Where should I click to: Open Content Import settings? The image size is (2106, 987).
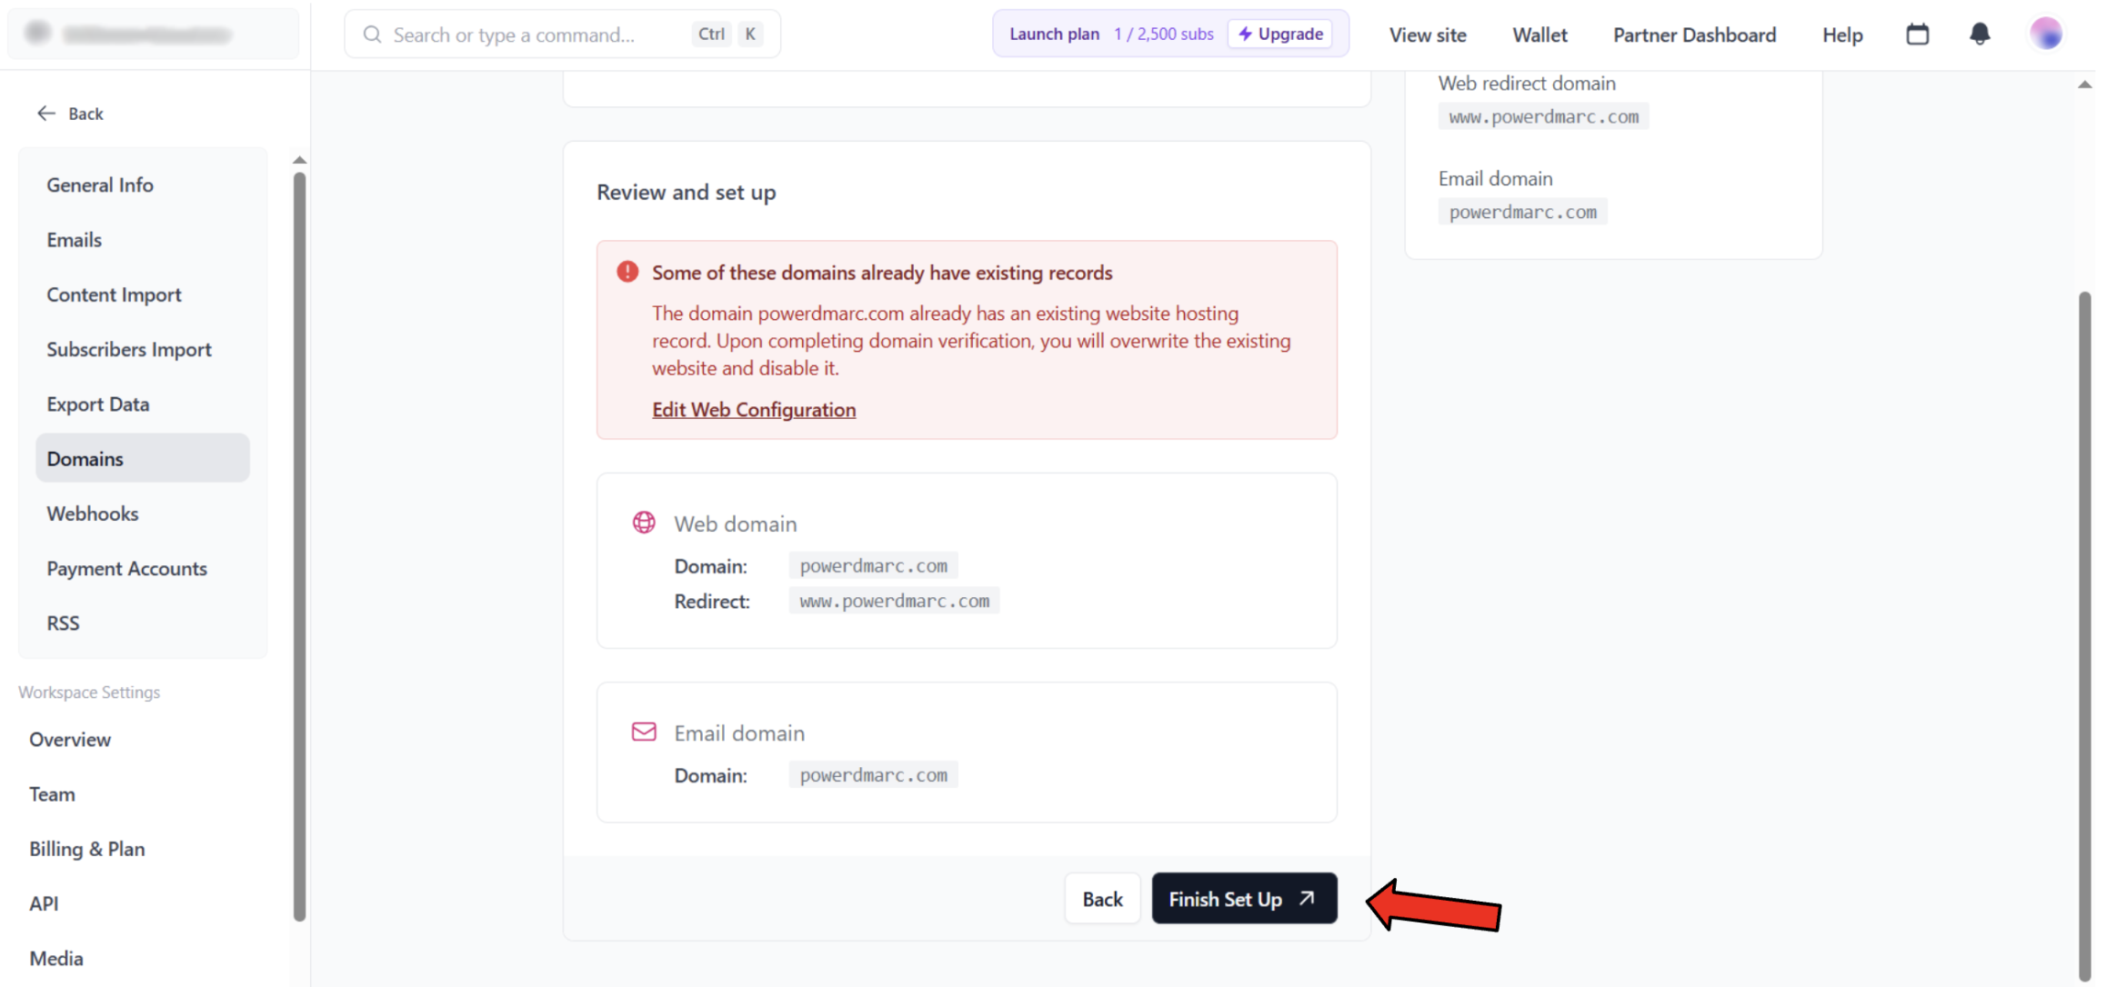pyautogui.click(x=143, y=294)
